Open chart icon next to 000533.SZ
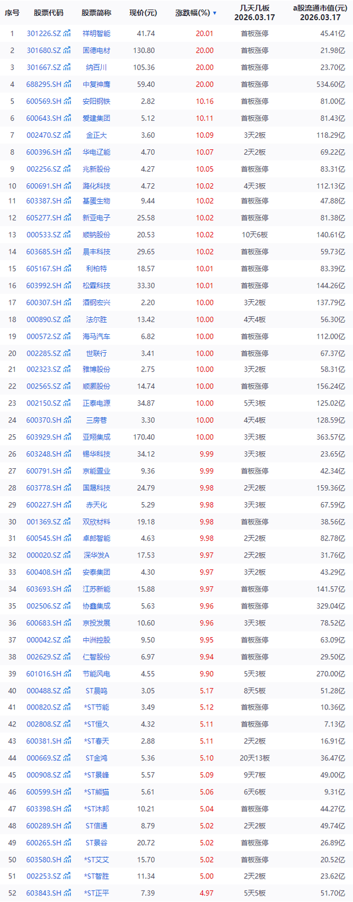This screenshot has width=353, height=902. pos(67,235)
